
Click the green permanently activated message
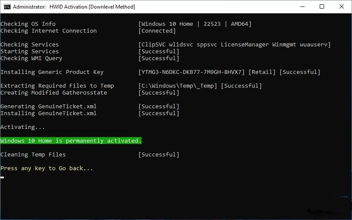(71, 141)
